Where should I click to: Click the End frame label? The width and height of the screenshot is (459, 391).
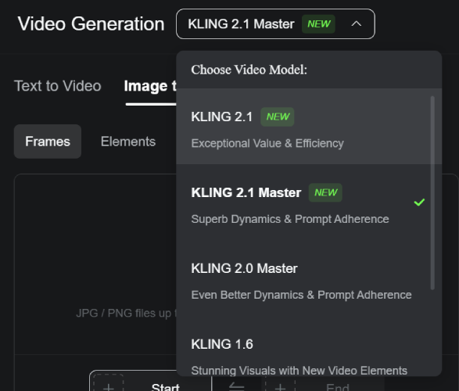(338, 387)
